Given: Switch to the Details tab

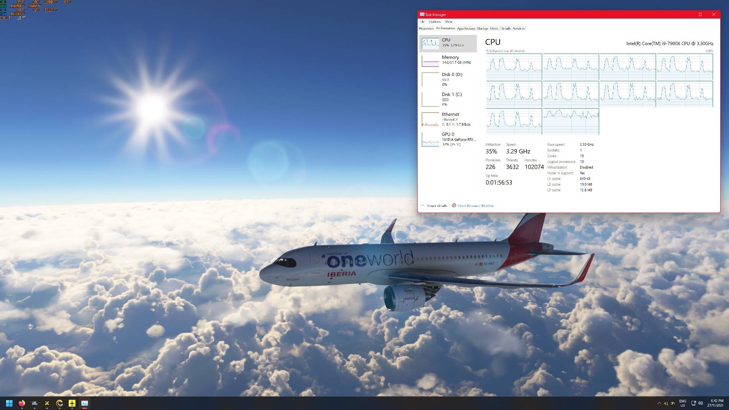Looking at the screenshot, I should (505, 28).
